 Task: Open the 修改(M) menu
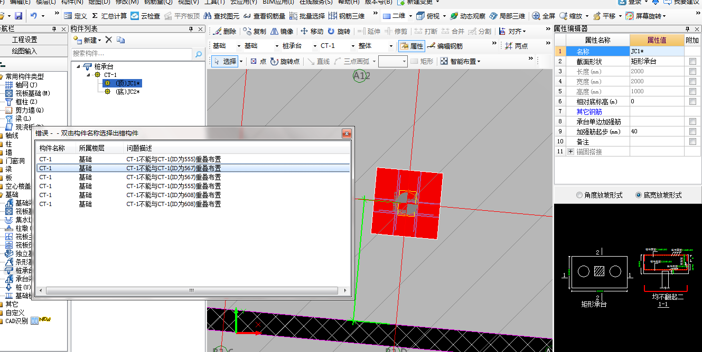[127, 2]
